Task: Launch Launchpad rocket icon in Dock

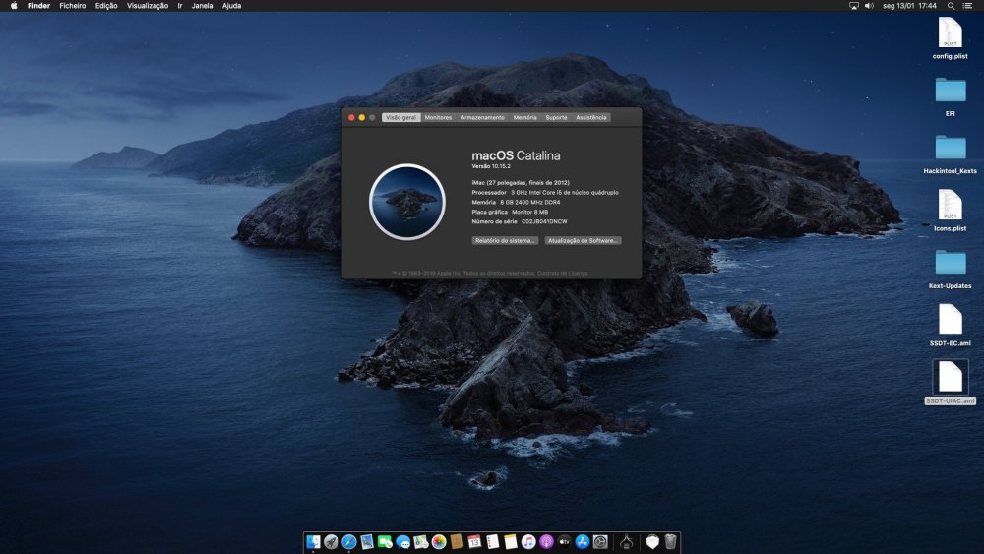Action: tap(331, 541)
